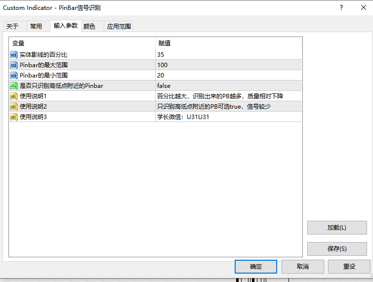Viewport: 373px width, 282px height.
Task: Select the false value cell
Action: pyautogui.click(x=229, y=85)
